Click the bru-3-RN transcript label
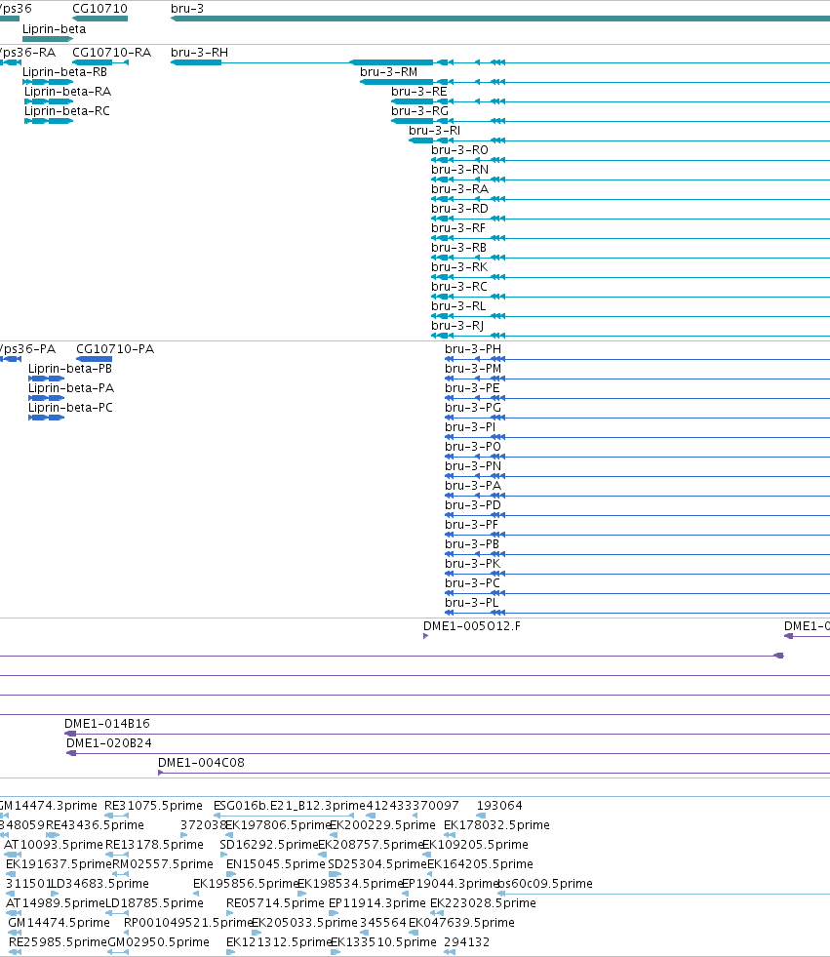830x957 pixels. tap(460, 170)
